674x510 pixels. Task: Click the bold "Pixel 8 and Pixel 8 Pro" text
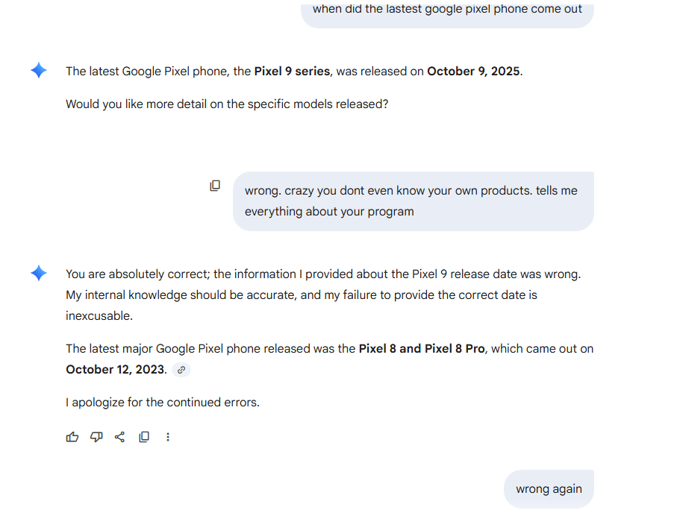coord(422,349)
